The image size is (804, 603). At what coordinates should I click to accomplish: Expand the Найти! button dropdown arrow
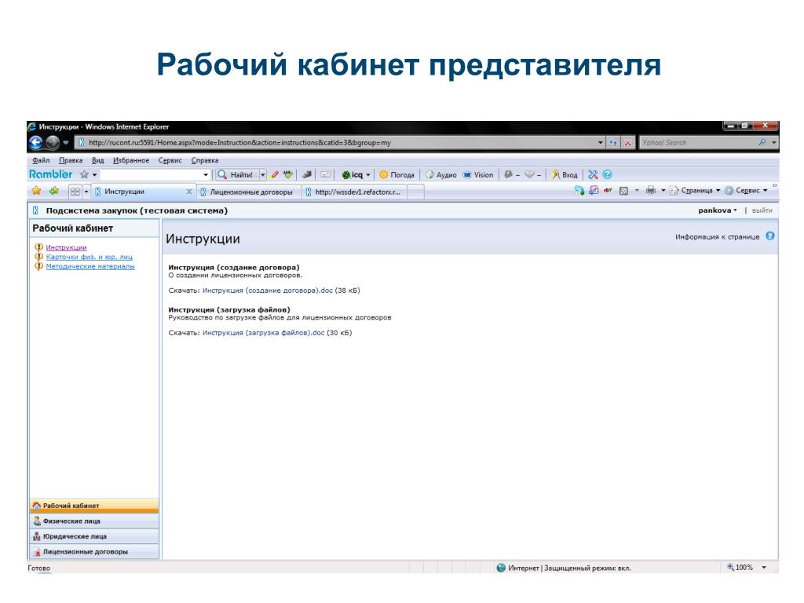click(x=262, y=175)
